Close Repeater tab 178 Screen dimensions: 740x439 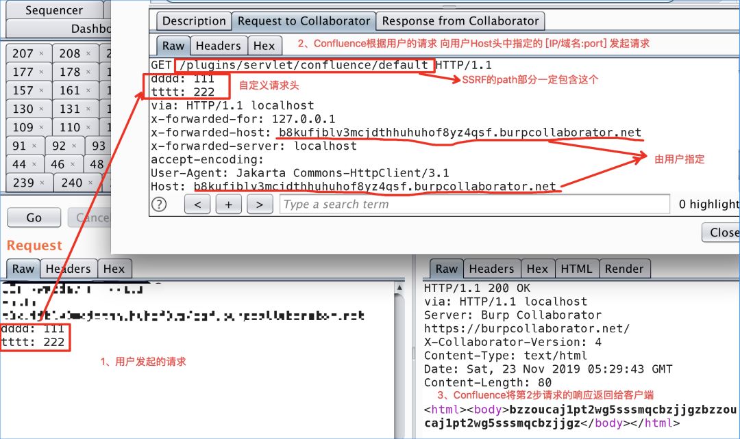[88, 72]
